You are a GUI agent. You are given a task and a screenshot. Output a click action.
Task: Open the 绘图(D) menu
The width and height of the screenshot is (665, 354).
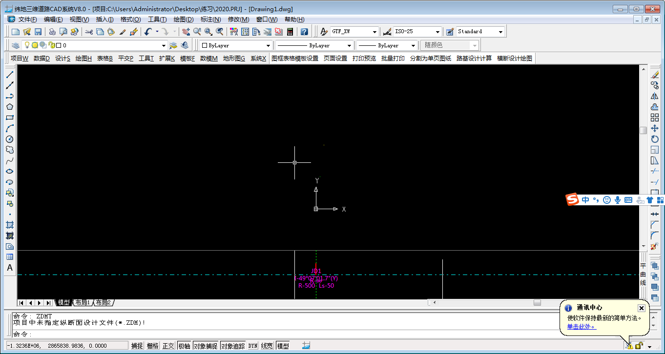coord(184,20)
